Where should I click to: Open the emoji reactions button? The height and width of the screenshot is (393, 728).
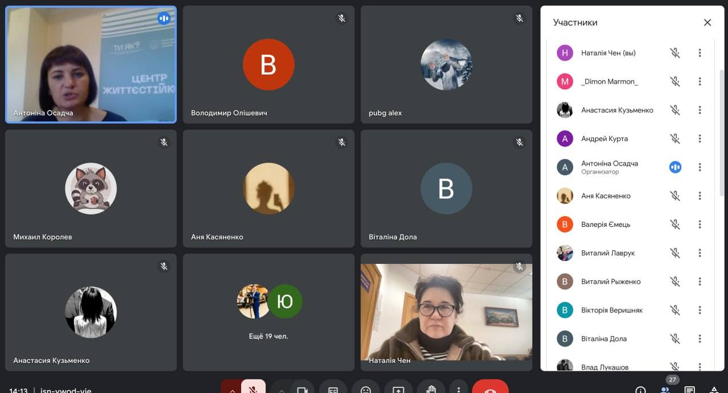tap(366, 389)
